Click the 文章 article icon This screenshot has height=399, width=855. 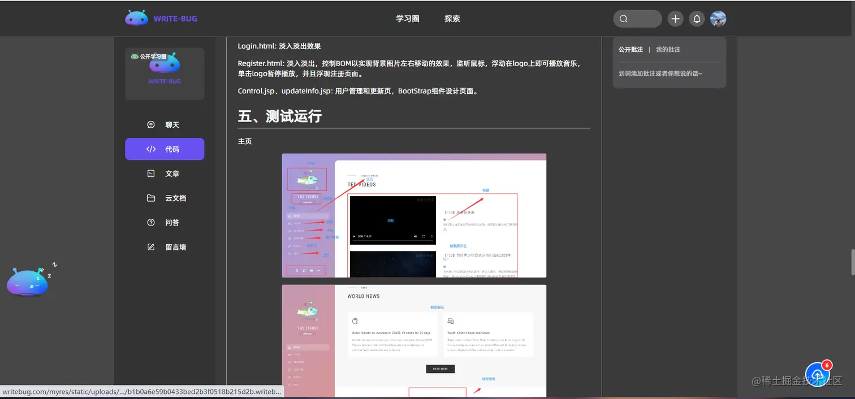point(151,174)
